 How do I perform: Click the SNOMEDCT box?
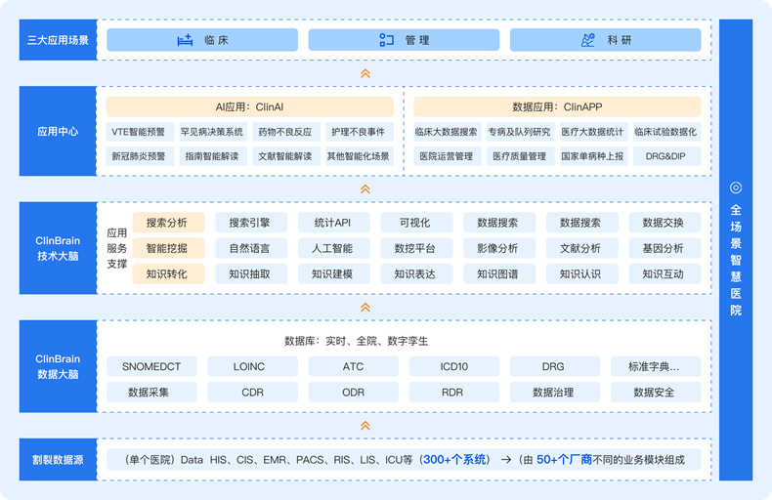coord(151,366)
